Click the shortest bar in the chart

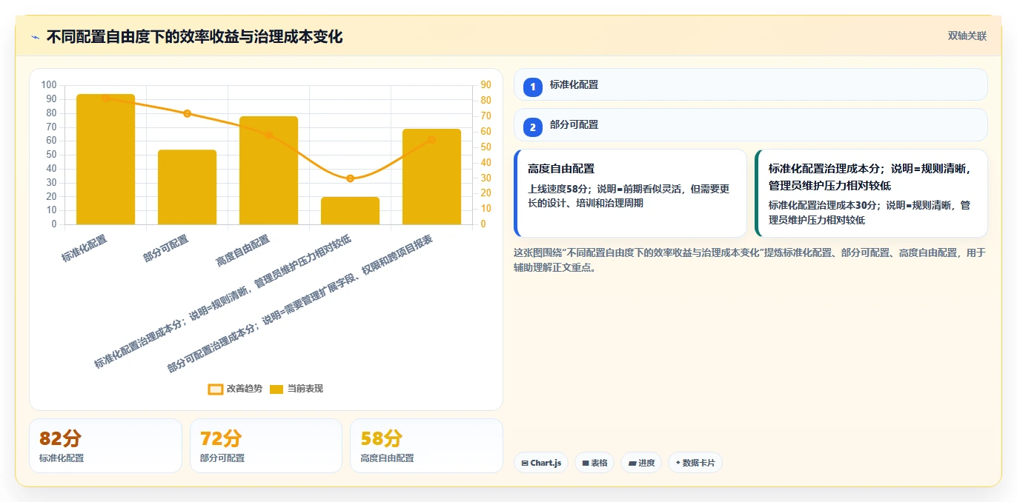pos(350,211)
